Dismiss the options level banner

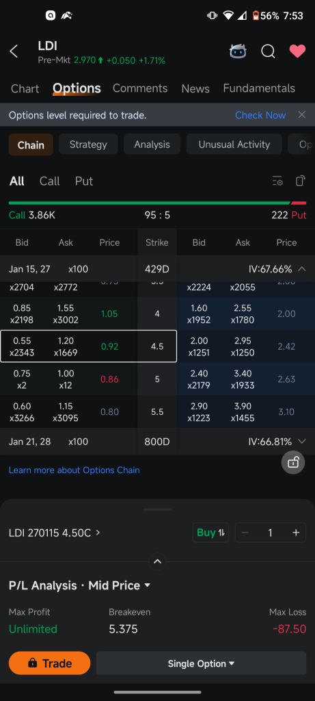[x=302, y=115]
